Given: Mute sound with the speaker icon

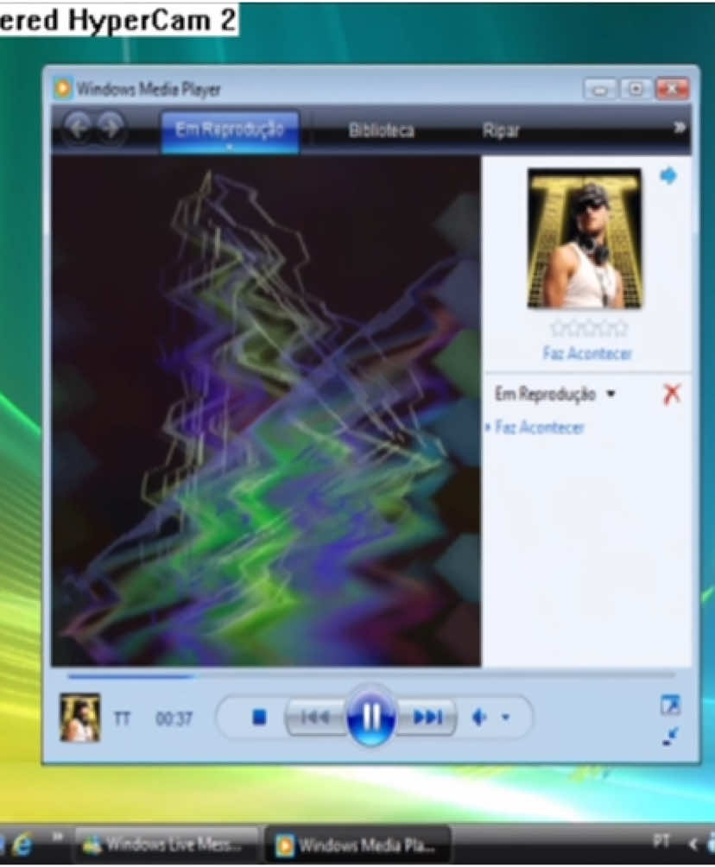Looking at the screenshot, I should click(479, 718).
